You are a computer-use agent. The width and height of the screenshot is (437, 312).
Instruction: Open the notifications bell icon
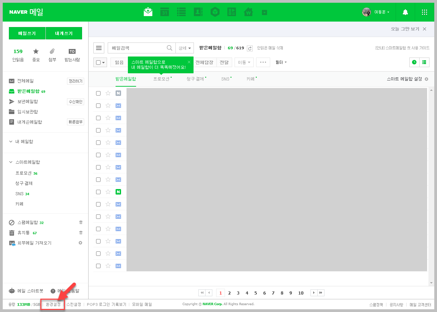[405, 12]
